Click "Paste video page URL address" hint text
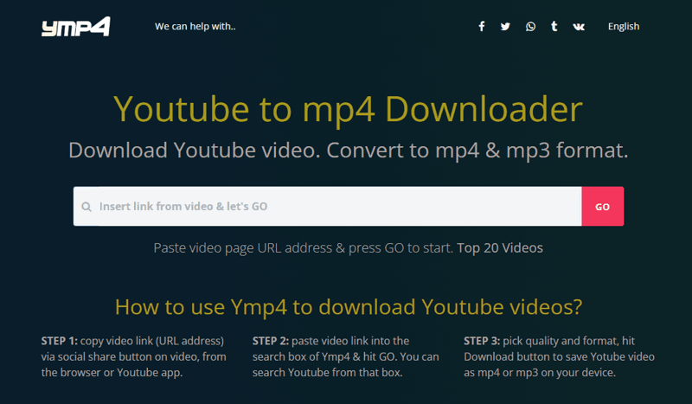 [x=304, y=247]
